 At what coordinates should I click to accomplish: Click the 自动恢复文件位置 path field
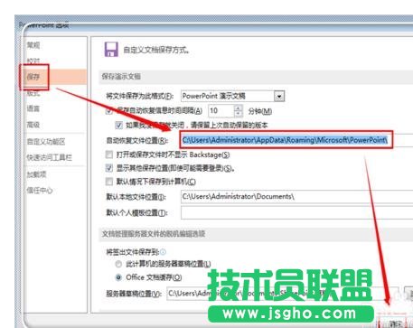point(297,140)
